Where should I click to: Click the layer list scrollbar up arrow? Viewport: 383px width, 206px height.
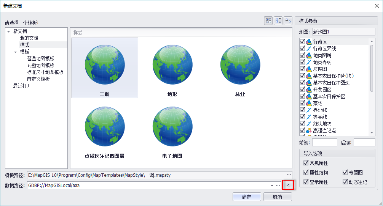pyautogui.click(x=372, y=41)
